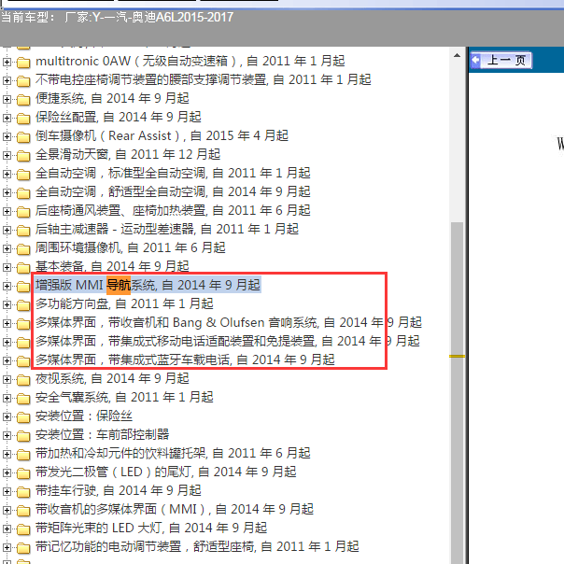The height and width of the screenshot is (564, 564).
Task: Expand the 带挂车行驶 node
Action: click(x=7, y=492)
